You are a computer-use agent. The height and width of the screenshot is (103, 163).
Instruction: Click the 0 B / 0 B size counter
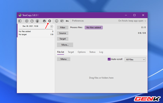click(x=142, y=33)
